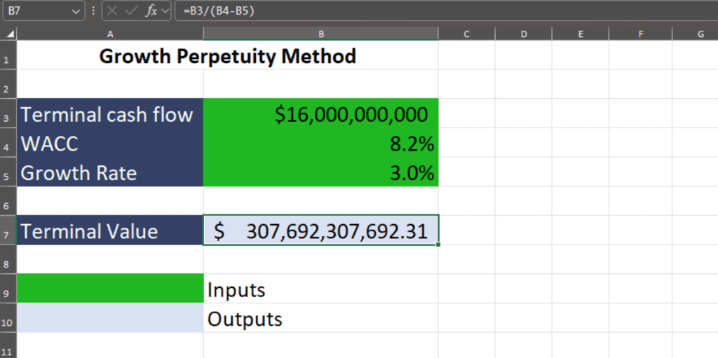
Task: Click the three-dot name box resize handle
Action: [93, 11]
